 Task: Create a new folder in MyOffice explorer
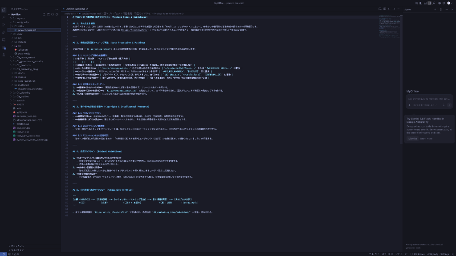(48, 14)
